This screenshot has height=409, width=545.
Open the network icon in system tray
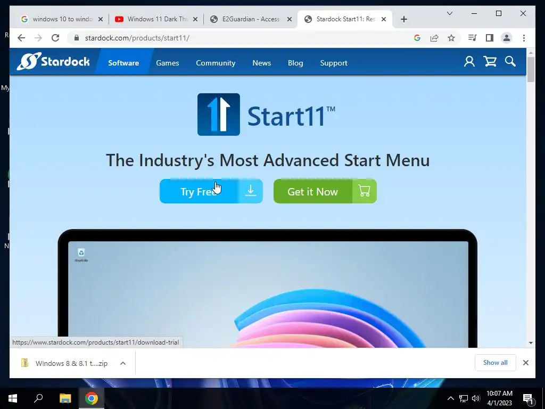464,398
